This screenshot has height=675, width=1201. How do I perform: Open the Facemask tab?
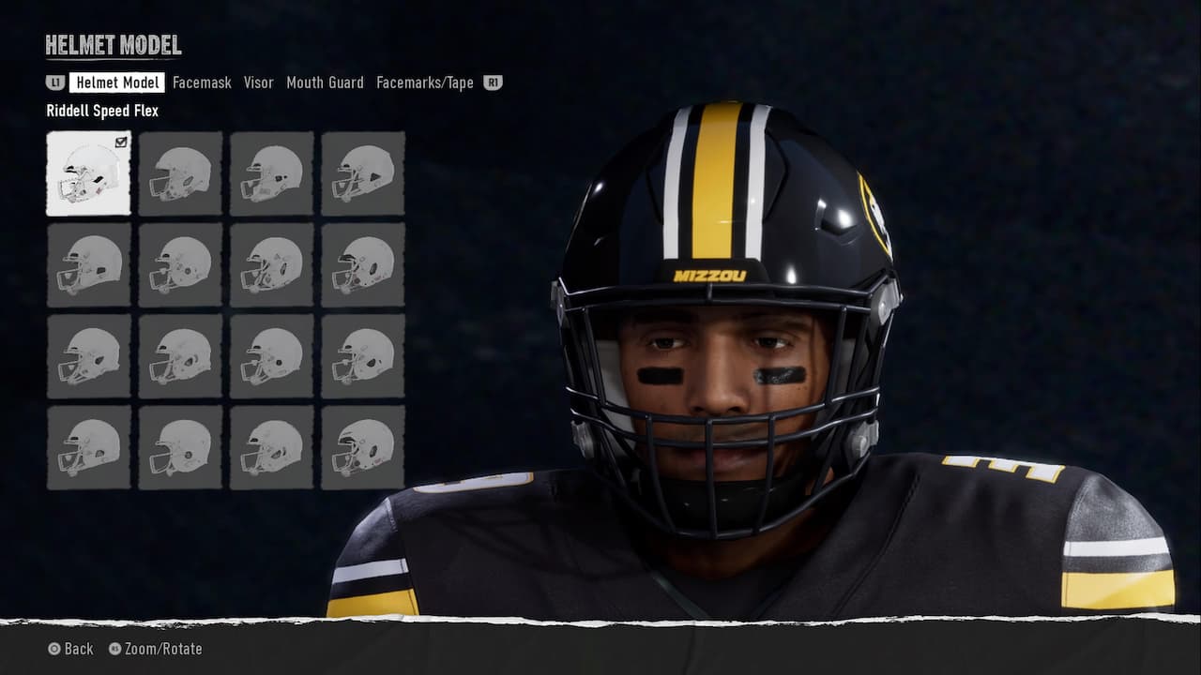pyautogui.click(x=202, y=82)
